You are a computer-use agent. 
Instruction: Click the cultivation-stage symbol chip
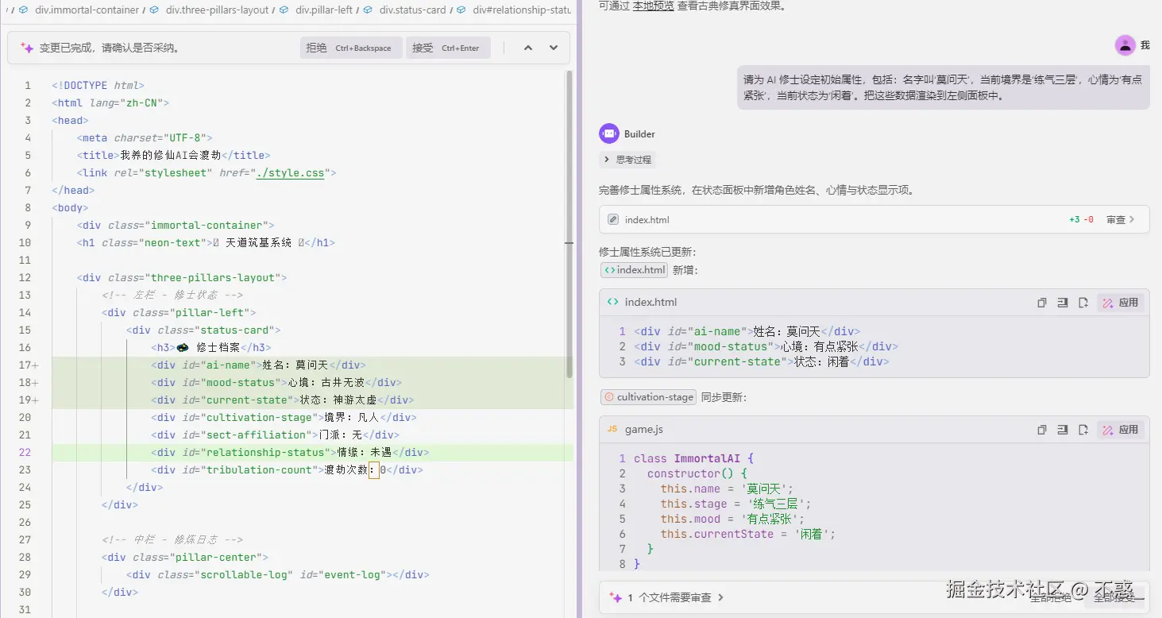[x=648, y=397]
